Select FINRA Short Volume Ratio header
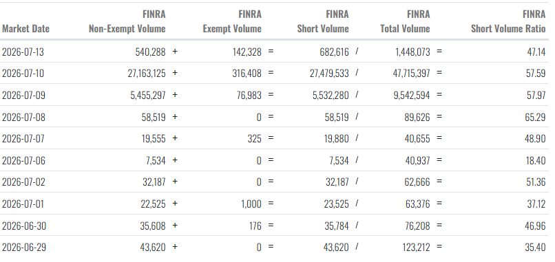The width and height of the screenshot is (555, 262). coord(508,21)
